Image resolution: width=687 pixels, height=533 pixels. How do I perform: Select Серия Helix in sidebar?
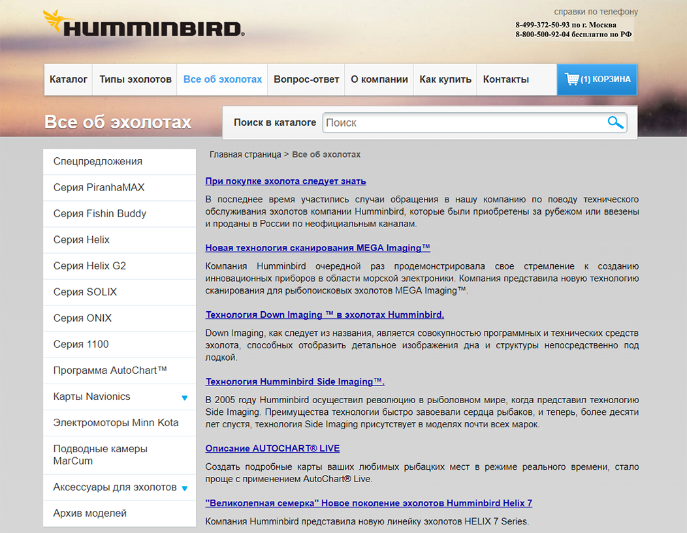(x=120, y=240)
